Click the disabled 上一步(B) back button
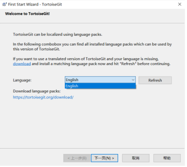187x167 pixels. [77, 158]
